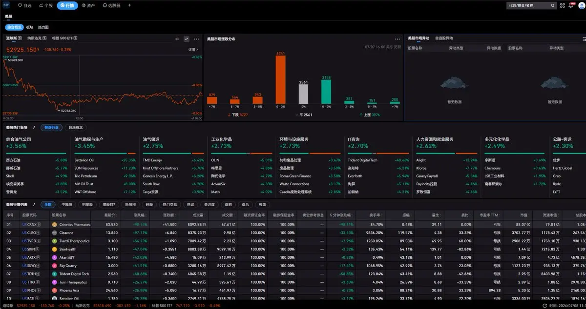The height and width of the screenshot is (309, 586).
Task: Click the Sky Quarry logo icon
Action: 55,266
